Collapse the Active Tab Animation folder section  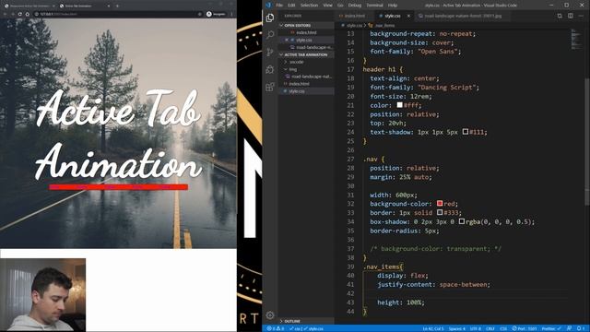pyautogui.click(x=306, y=54)
